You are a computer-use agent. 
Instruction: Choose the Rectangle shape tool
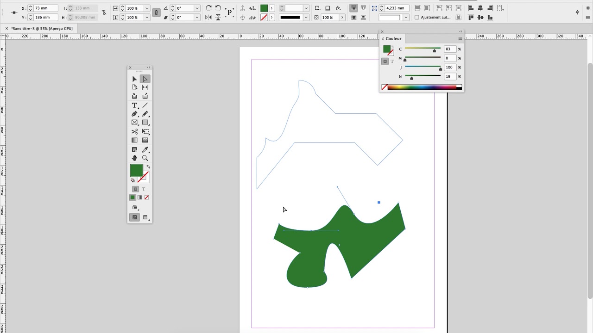pos(145,123)
